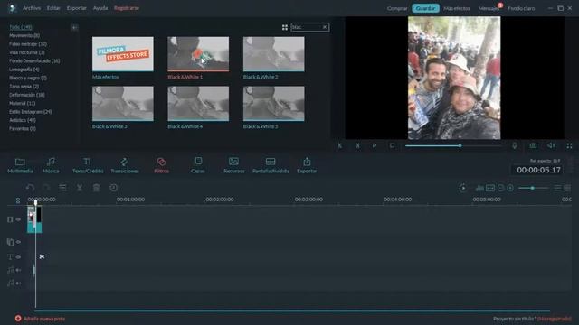Adjust preview volume speaker icon

click(551, 146)
